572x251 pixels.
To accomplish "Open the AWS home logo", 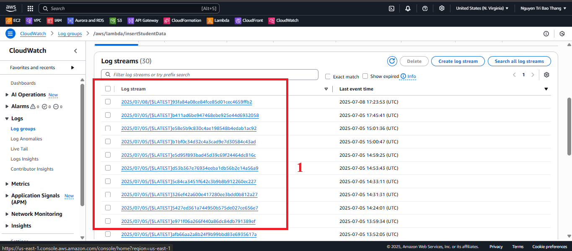I will (11, 8).
